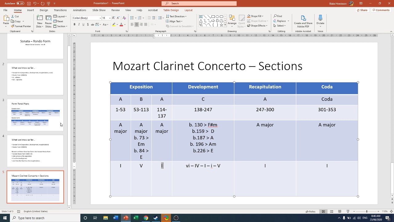Apply text highlight color
This screenshot has width=394, height=222.
pyautogui.click(x=114, y=24)
